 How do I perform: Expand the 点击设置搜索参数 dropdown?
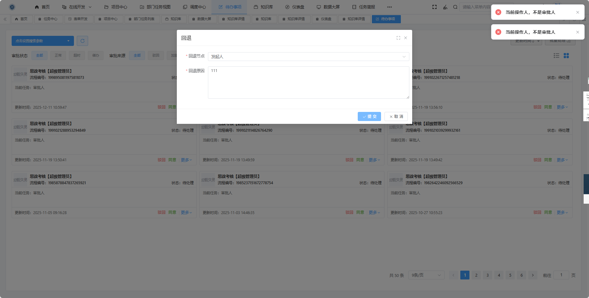click(43, 41)
